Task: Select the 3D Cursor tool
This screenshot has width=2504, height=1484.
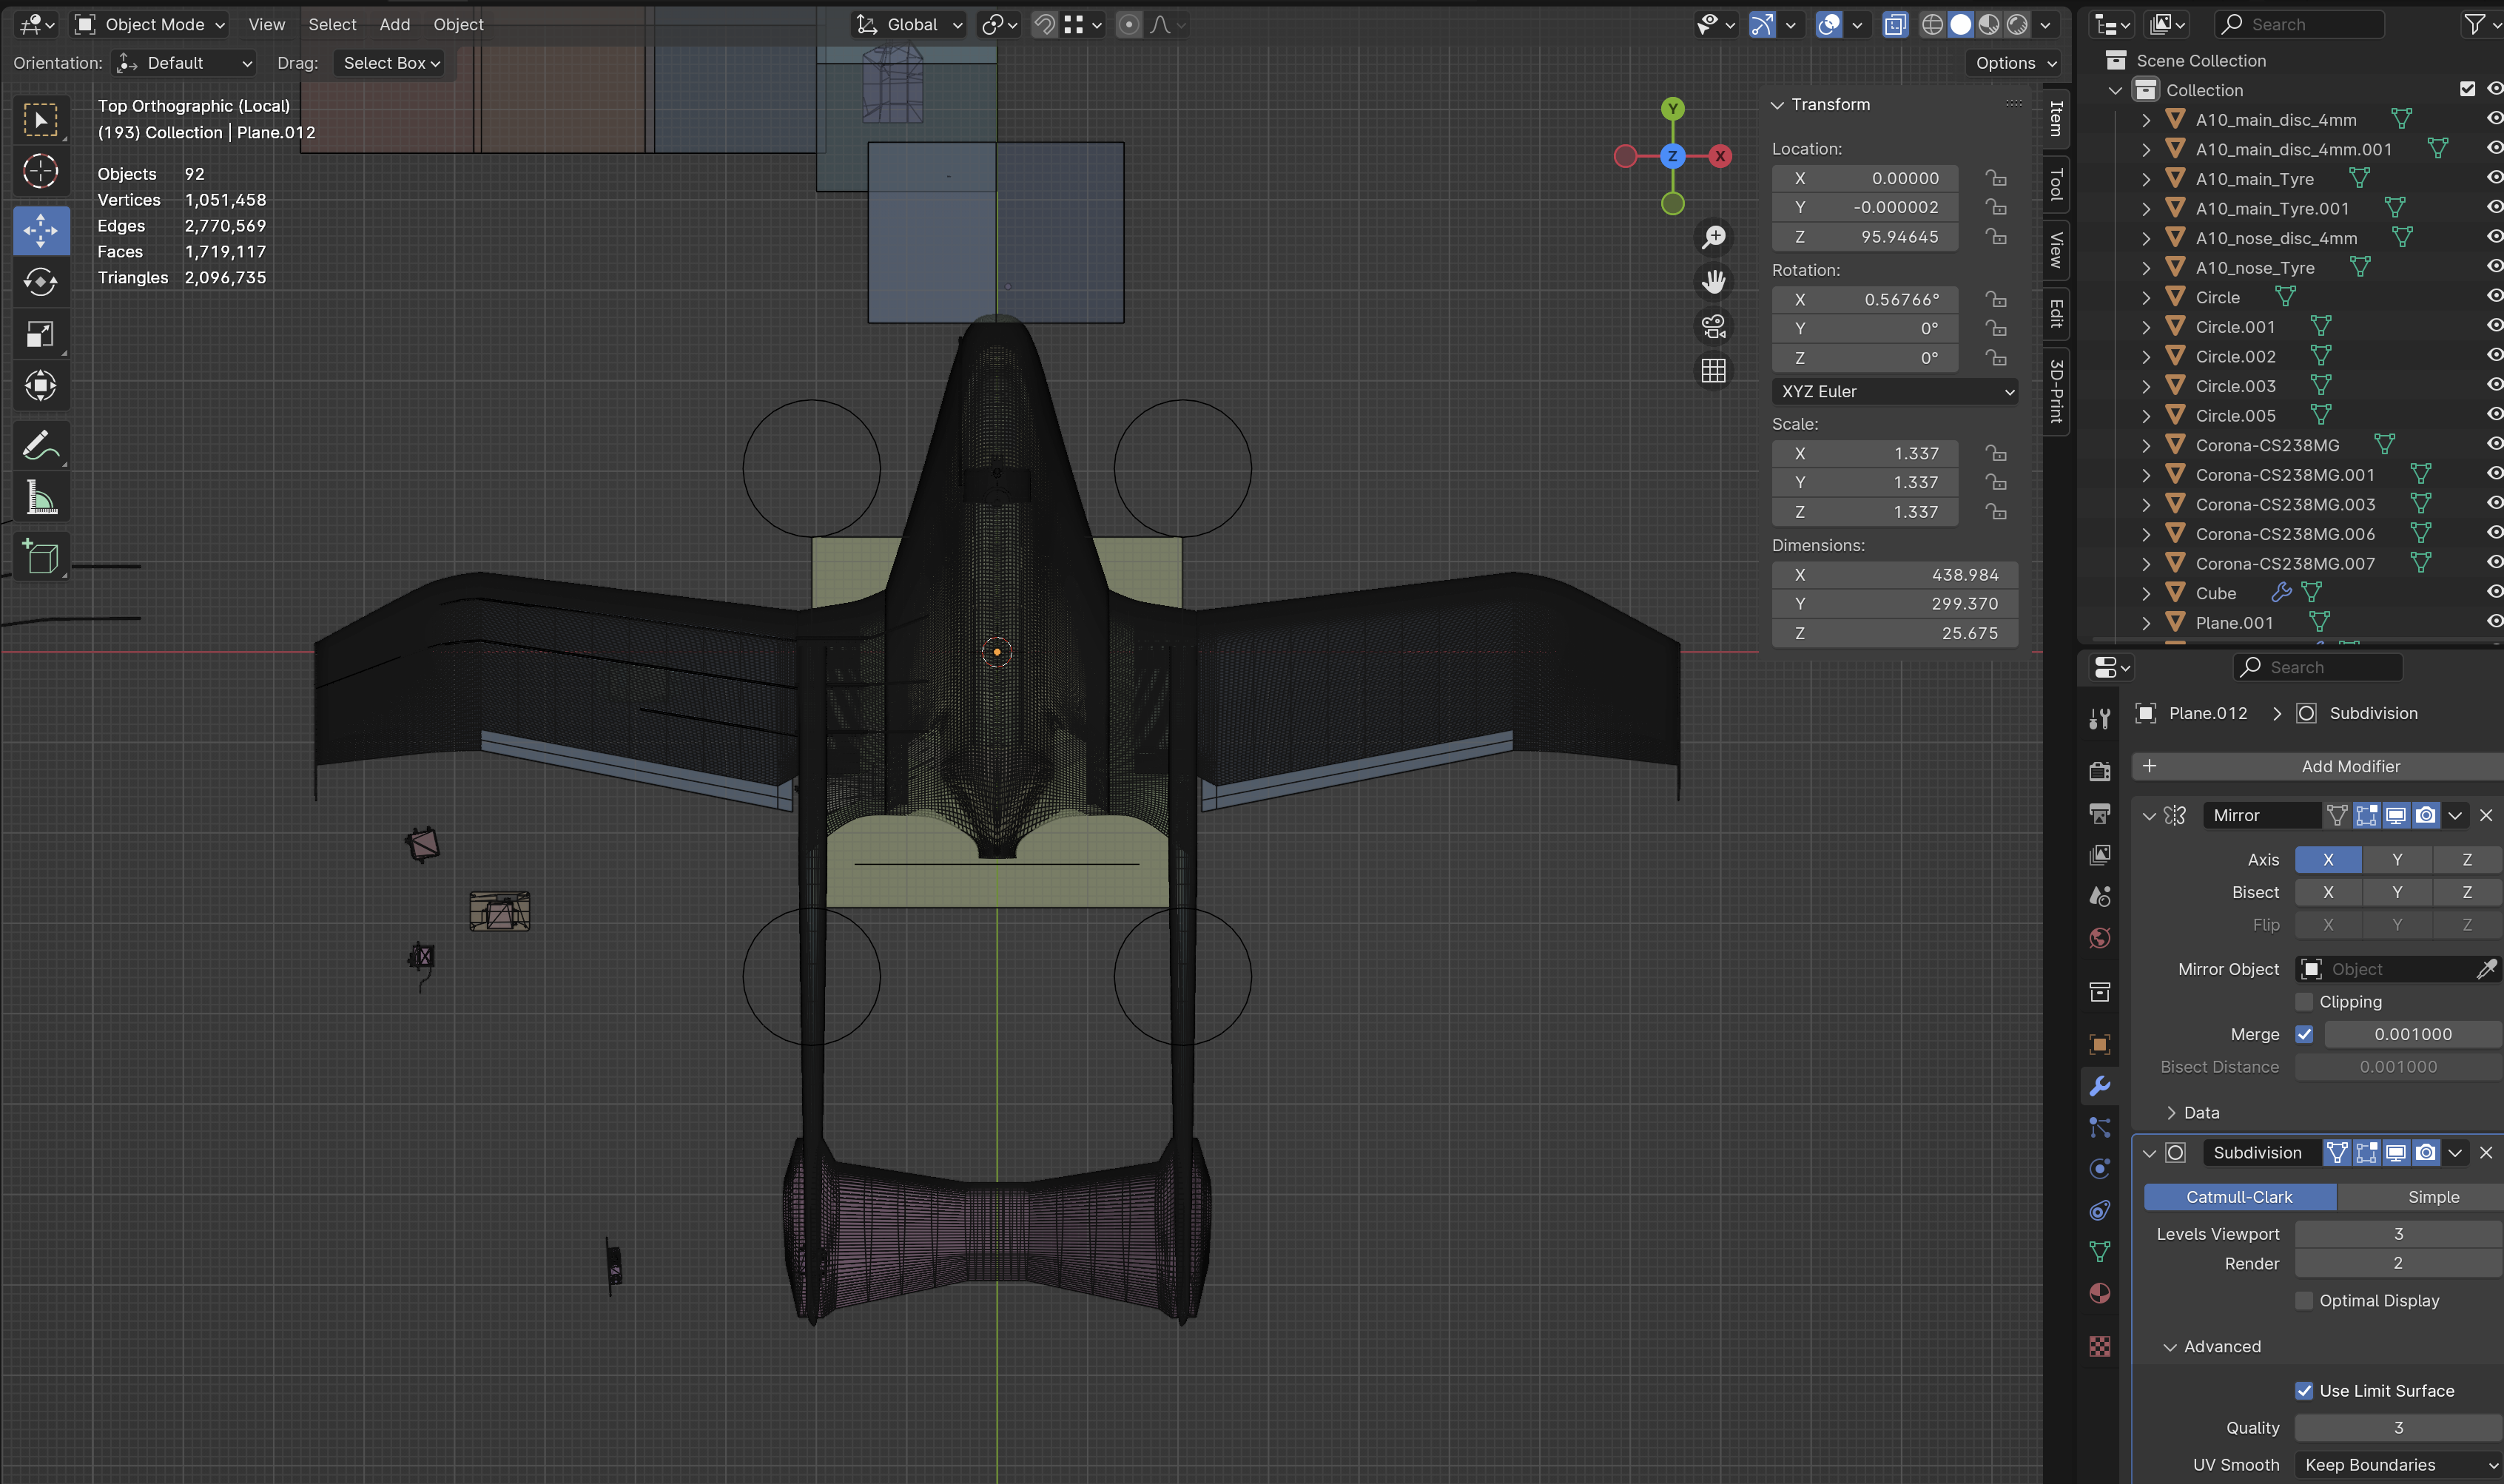Action: [x=40, y=171]
